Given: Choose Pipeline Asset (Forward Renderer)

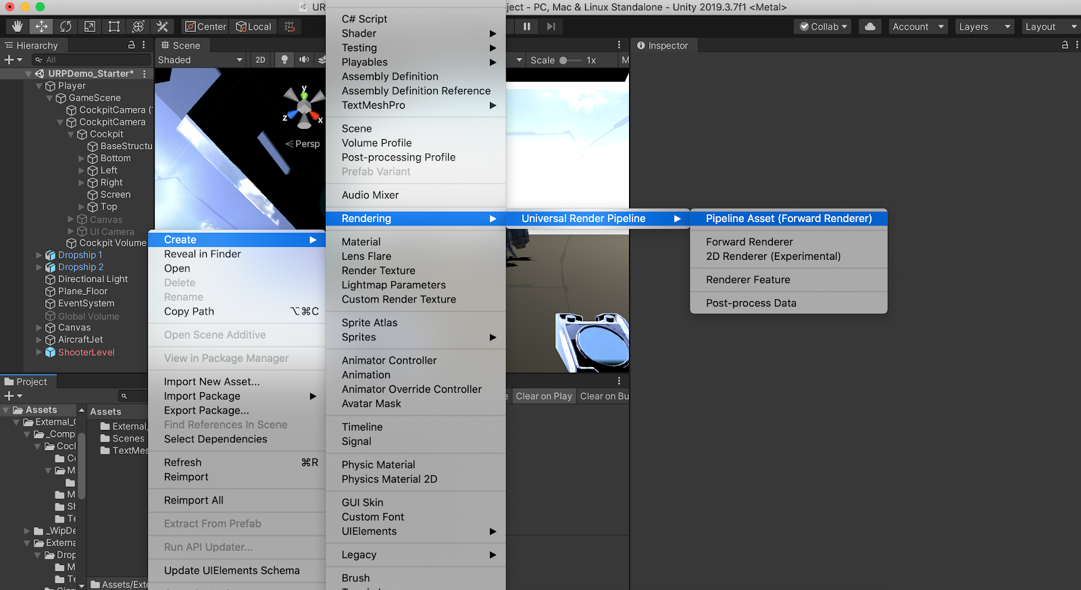Looking at the screenshot, I should [x=788, y=219].
